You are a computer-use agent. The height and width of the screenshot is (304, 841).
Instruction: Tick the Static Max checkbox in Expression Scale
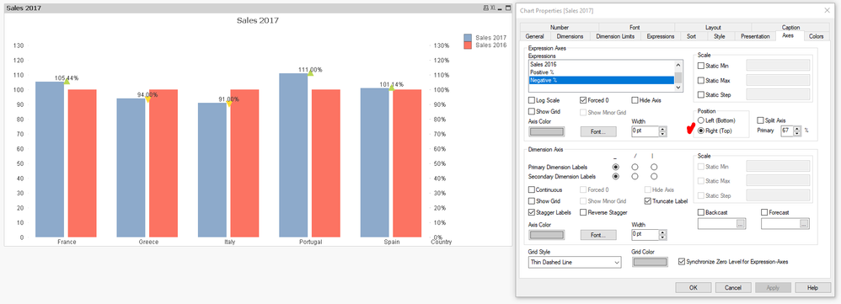701,81
